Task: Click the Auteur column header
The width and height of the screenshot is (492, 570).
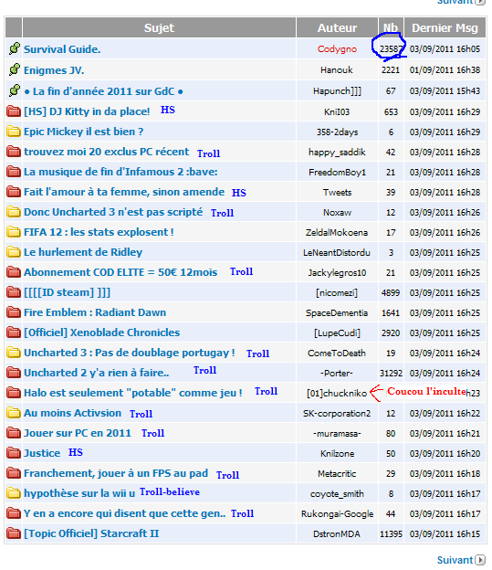Action: point(337,27)
